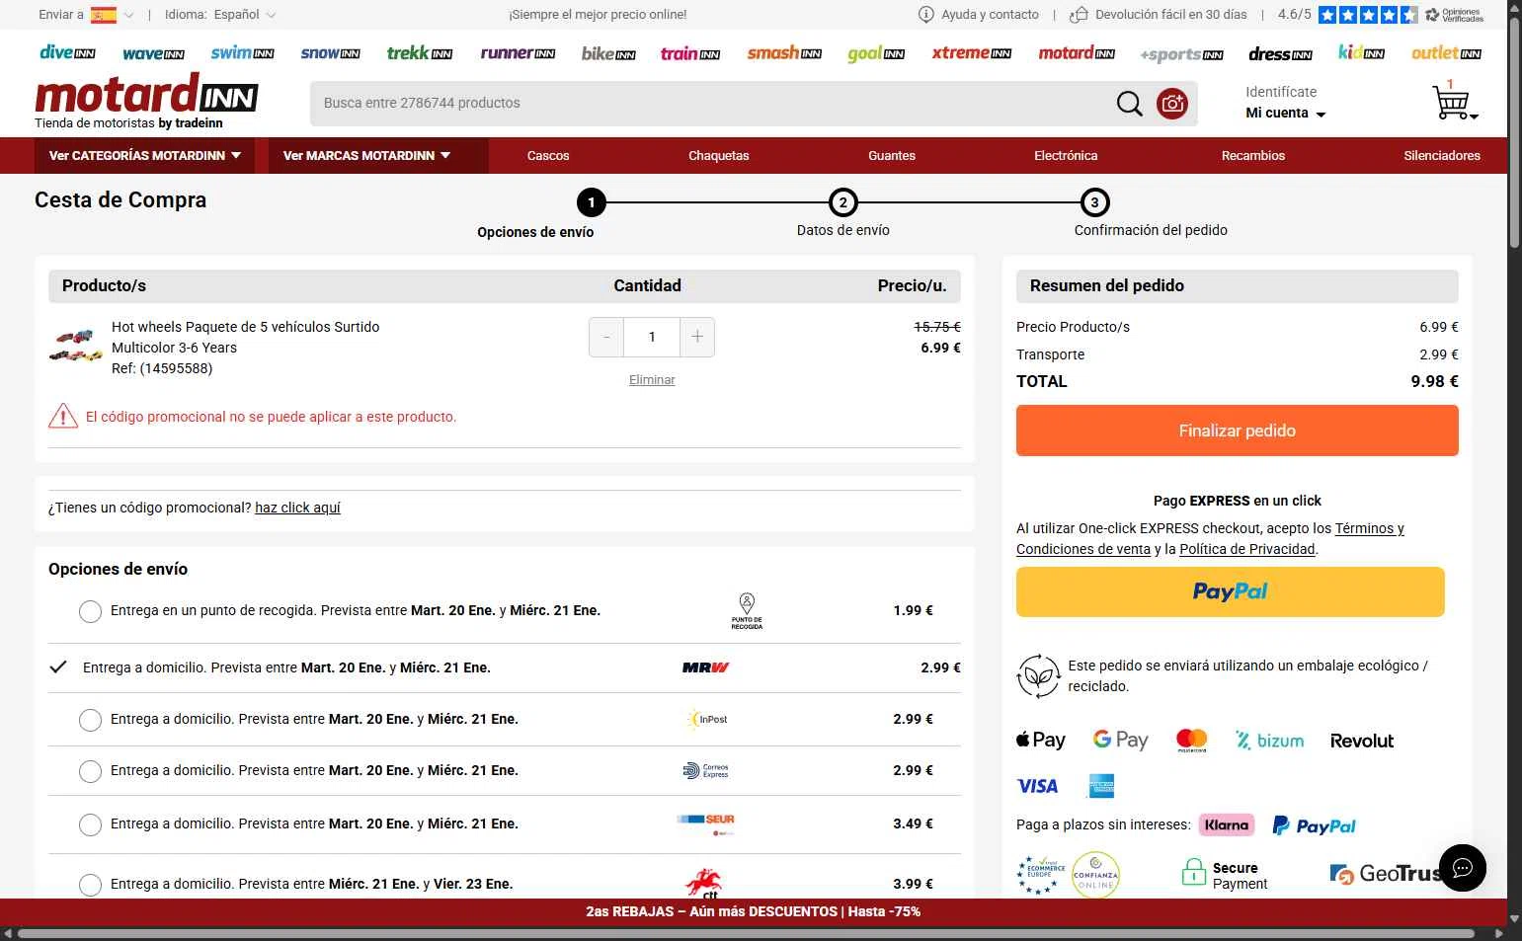Open the Electrónica category
The width and height of the screenshot is (1522, 941).
tap(1066, 155)
